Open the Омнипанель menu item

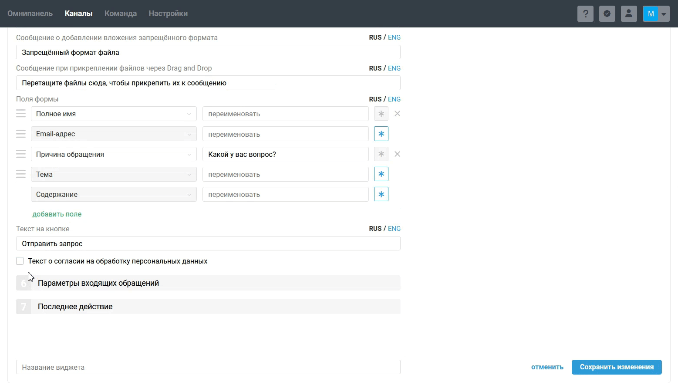pyautogui.click(x=30, y=14)
